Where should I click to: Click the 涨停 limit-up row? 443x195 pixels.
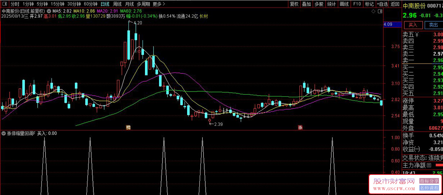tap(423, 101)
